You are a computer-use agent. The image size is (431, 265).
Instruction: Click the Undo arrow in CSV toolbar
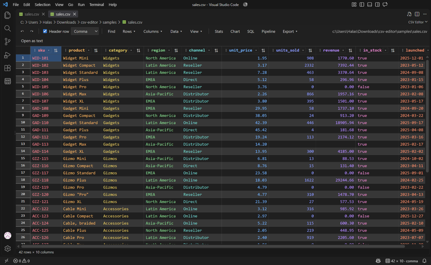click(22, 31)
